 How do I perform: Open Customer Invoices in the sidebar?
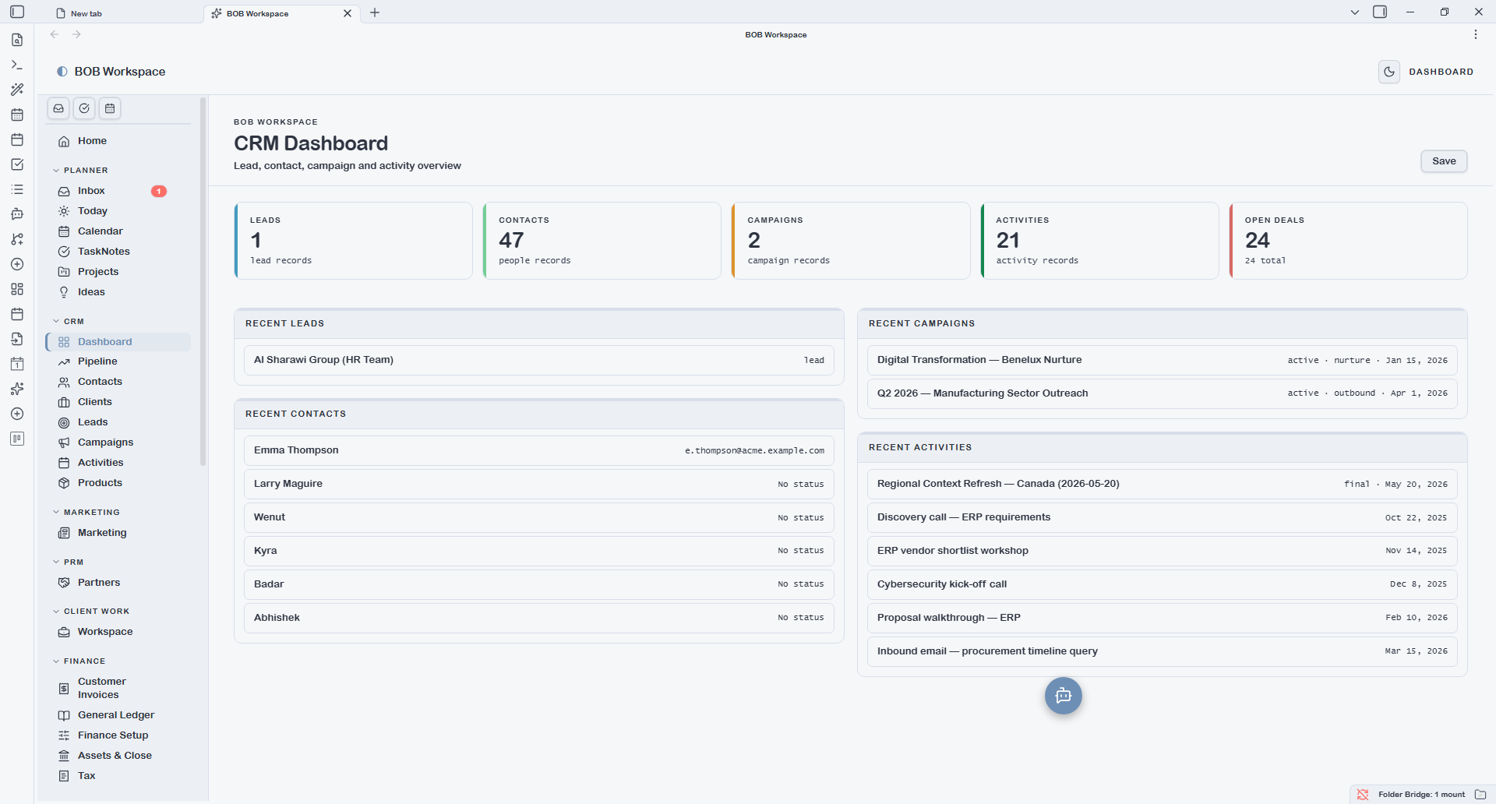118,688
